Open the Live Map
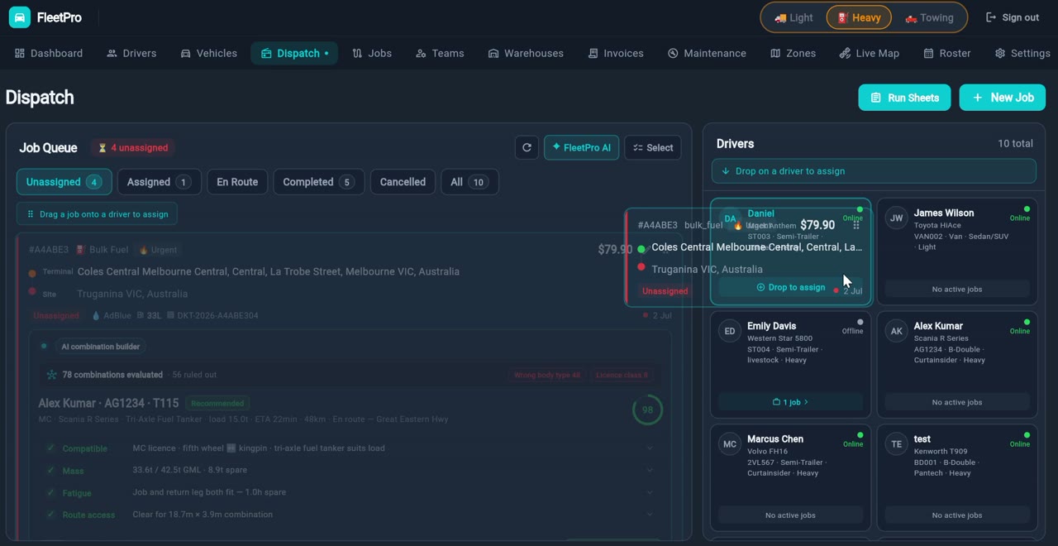The width and height of the screenshot is (1058, 546). tap(869, 53)
